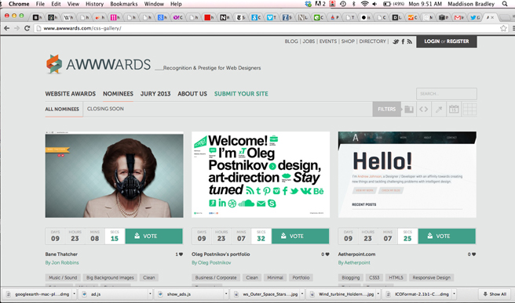
Task: Like Aetherpoint.com with the heart icon
Action: pyautogui.click(x=473, y=254)
